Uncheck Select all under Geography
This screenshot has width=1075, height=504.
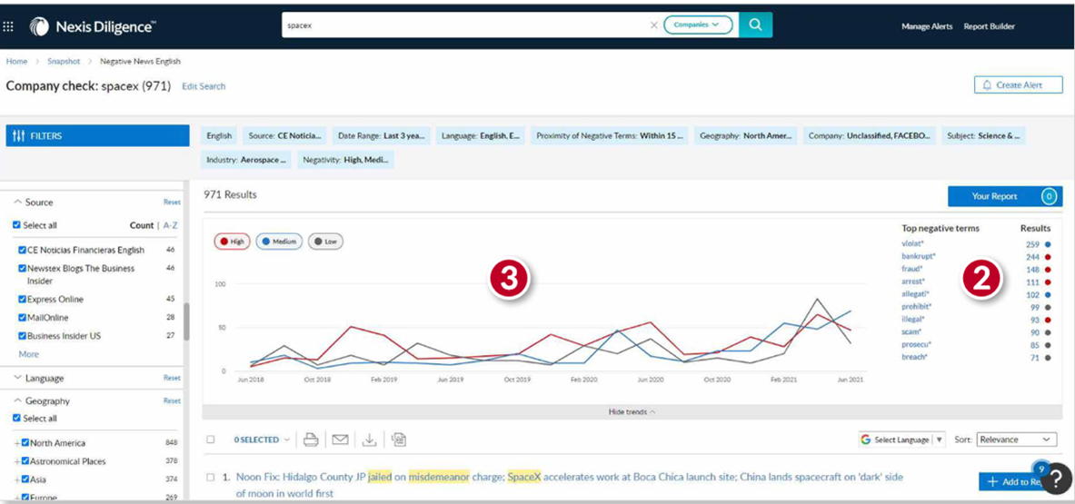16,419
